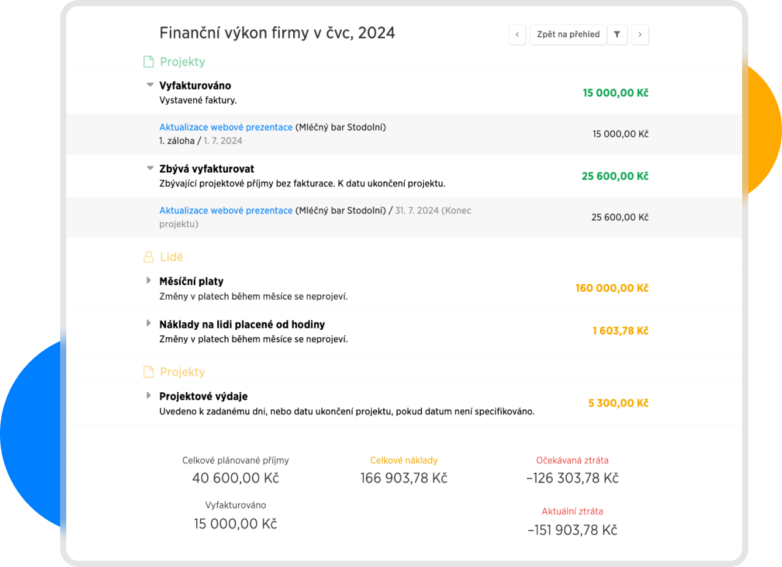Open Aktualizace webové prezentace link under Vyfakturováno
782x567 pixels.
click(x=226, y=127)
